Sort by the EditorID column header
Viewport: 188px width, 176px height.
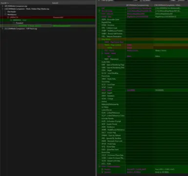(55, 3)
